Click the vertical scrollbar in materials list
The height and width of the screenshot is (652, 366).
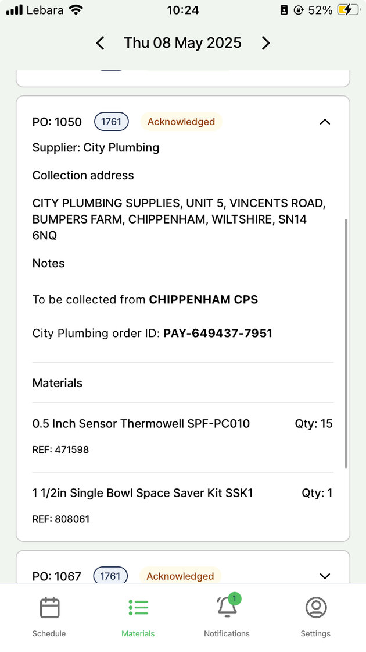coord(346,343)
